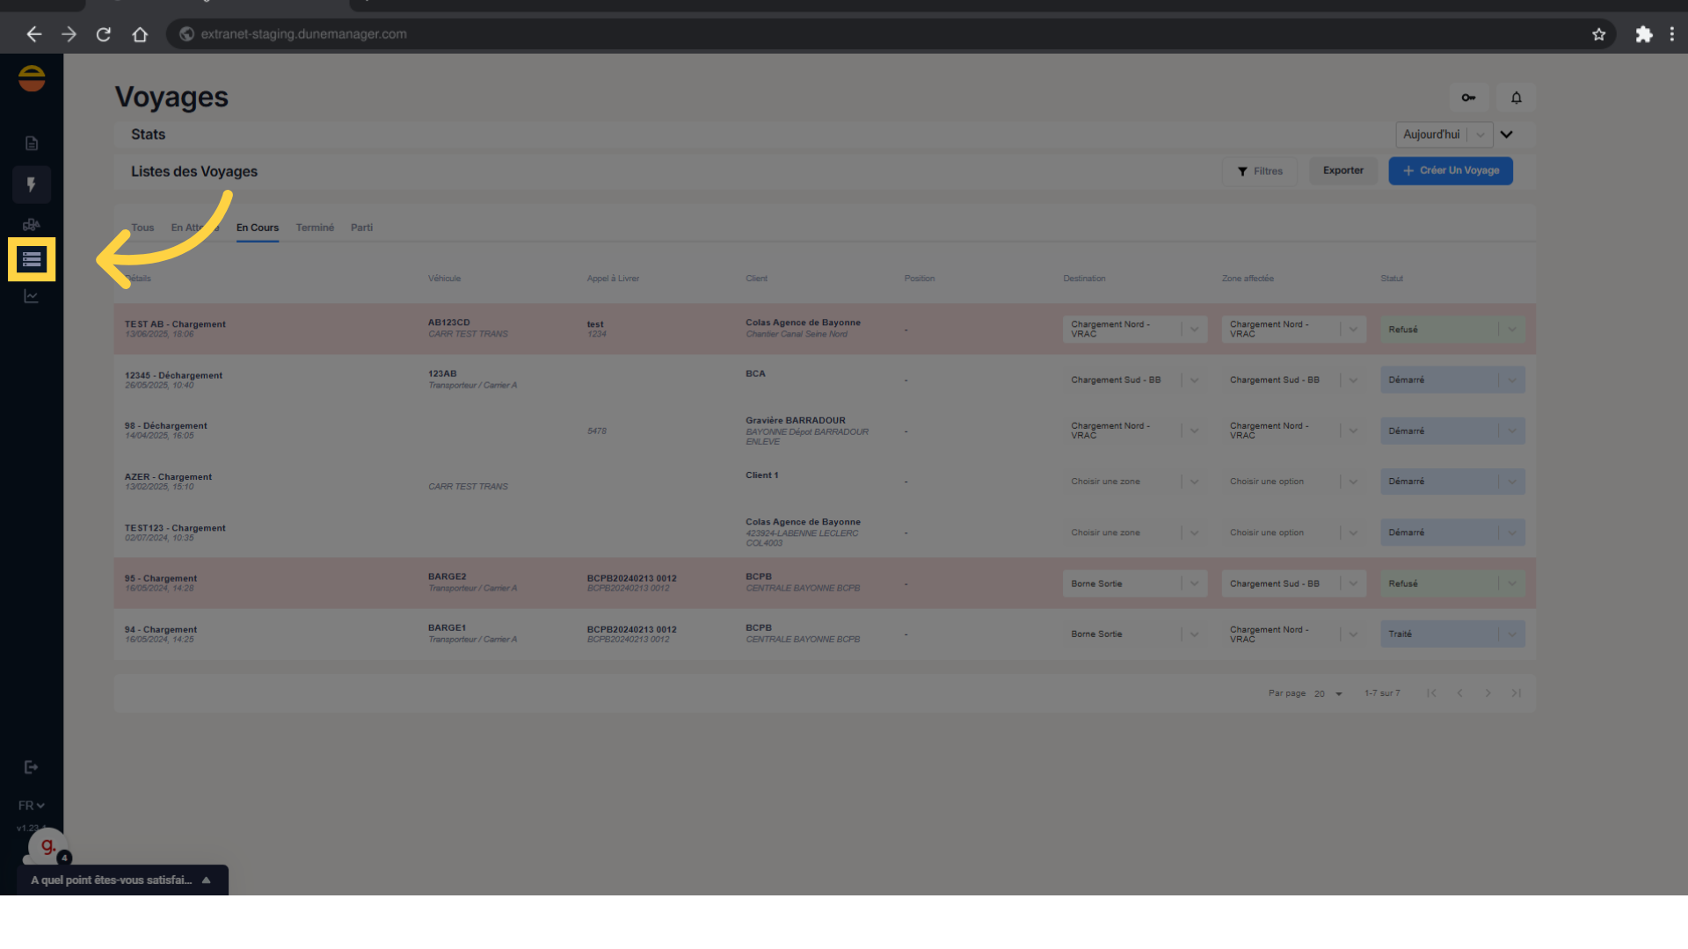Click the logout icon in sidebar
Screen dimensions: 1688x949
32,767
